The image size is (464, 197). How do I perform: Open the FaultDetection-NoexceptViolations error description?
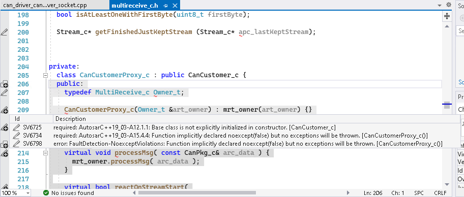click(248, 144)
